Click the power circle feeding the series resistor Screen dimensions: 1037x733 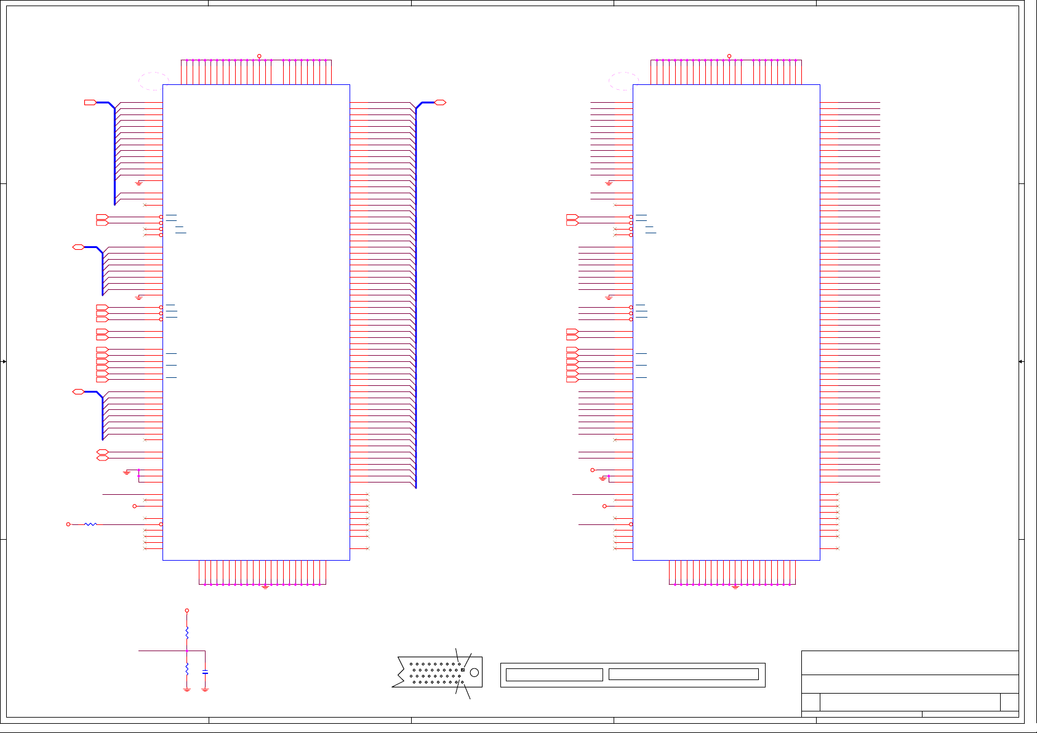click(68, 524)
